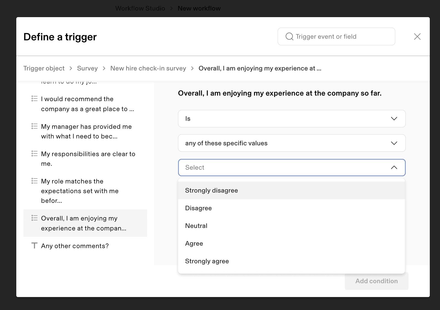Click Workflow Studio in background breadcrumb
440x310 pixels.
pos(140,8)
